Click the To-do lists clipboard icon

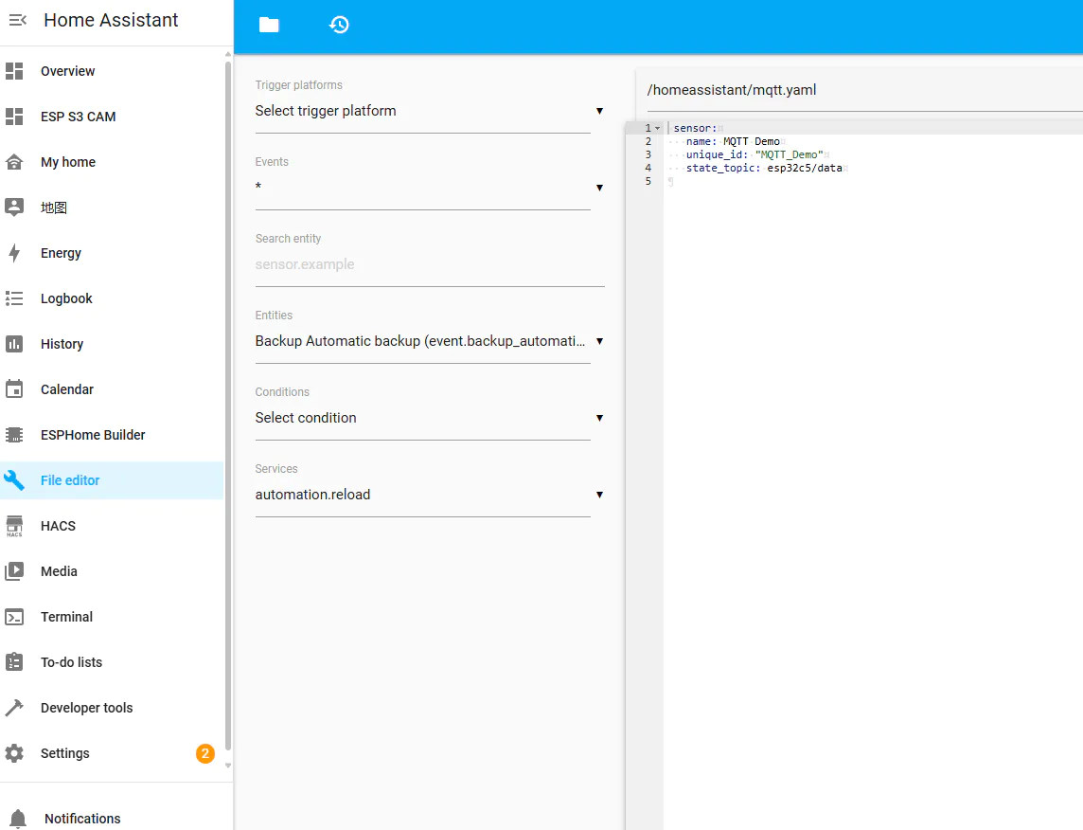(14, 662)
